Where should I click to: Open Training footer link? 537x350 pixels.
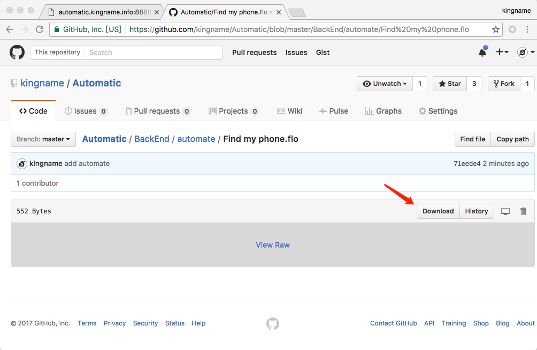[x=454, y=323]
